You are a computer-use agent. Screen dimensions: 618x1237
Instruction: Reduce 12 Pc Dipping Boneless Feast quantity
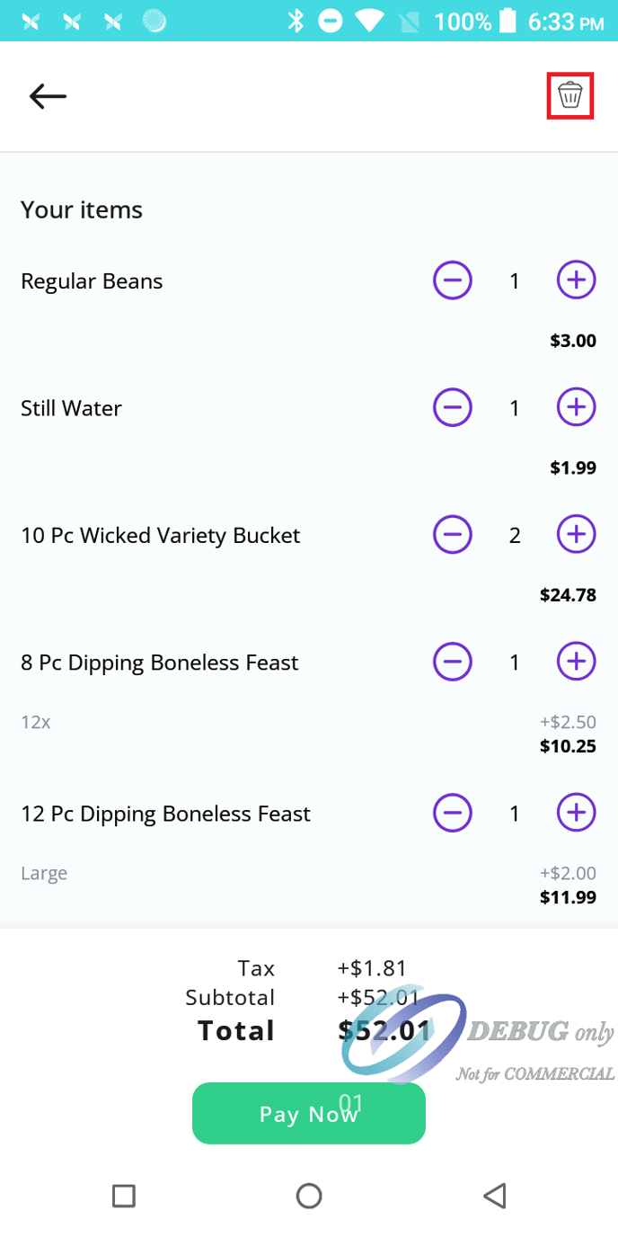[x=453, y=814]
